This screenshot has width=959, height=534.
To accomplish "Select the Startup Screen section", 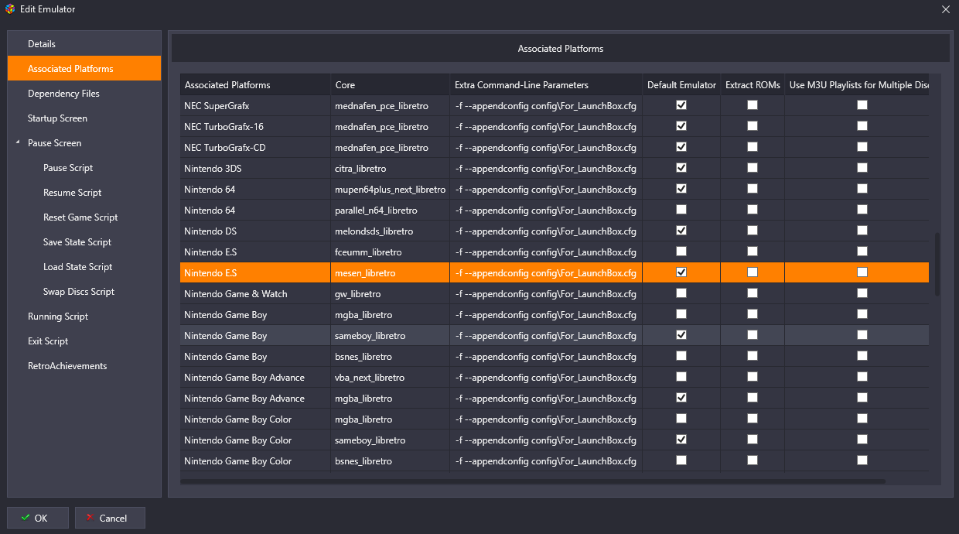I will [57, 118].
